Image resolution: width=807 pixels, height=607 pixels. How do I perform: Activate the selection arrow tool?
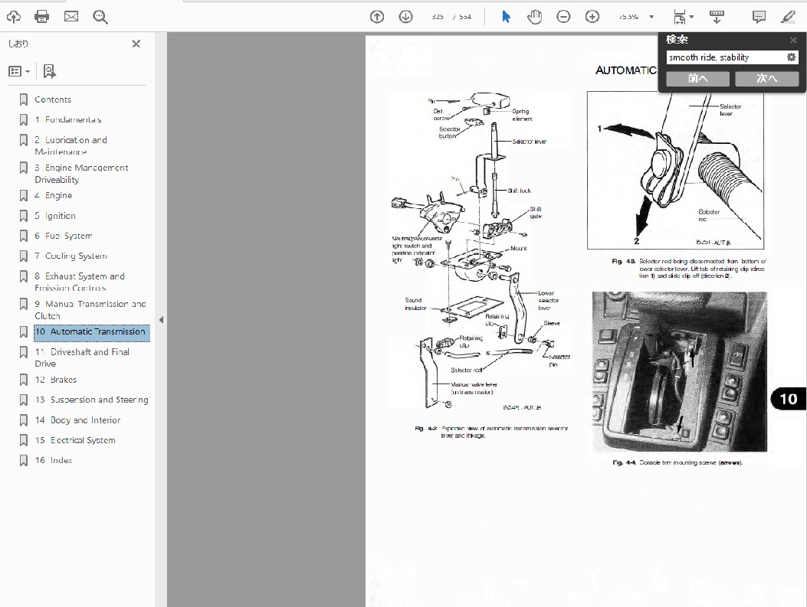tap(506, 16)
